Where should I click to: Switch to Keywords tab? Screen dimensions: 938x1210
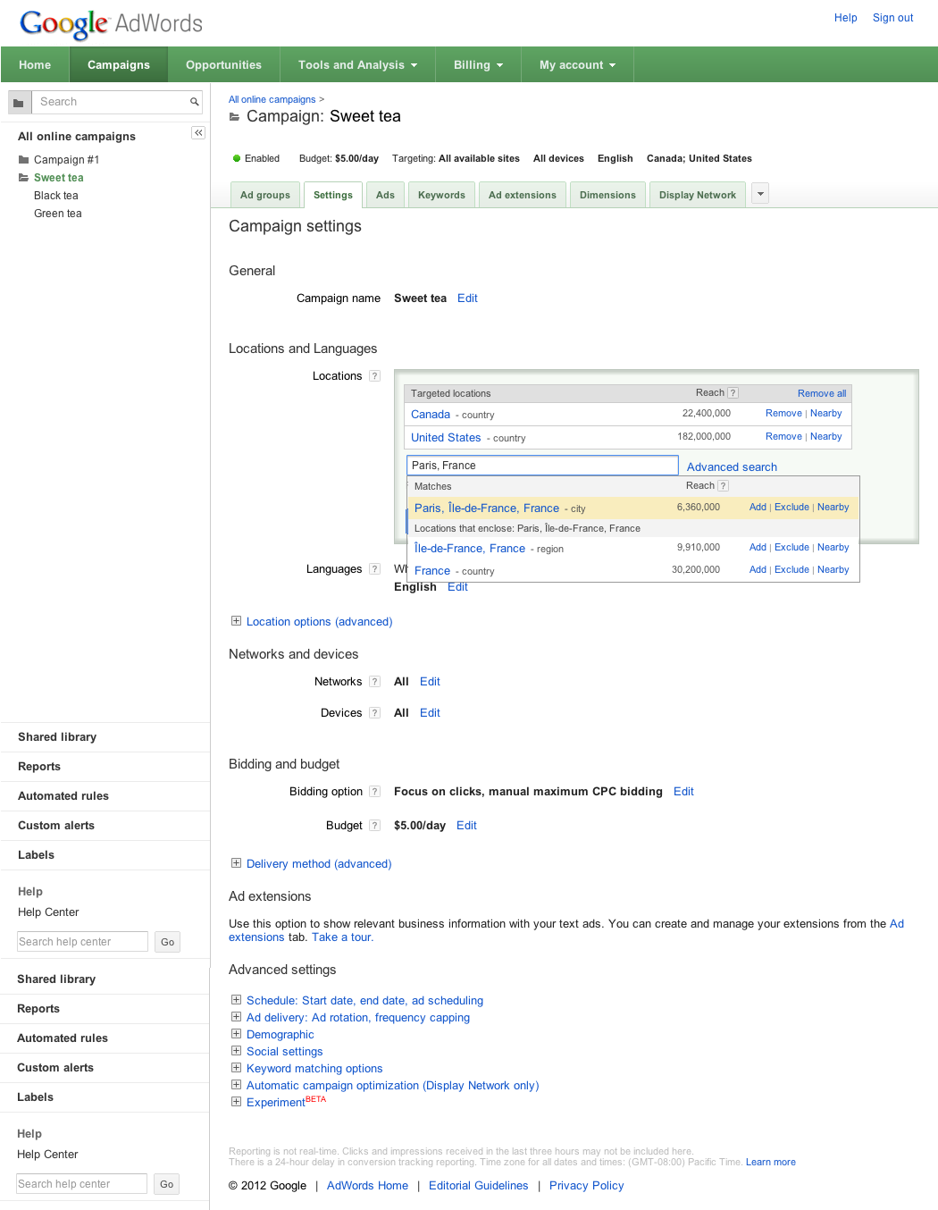441,195
